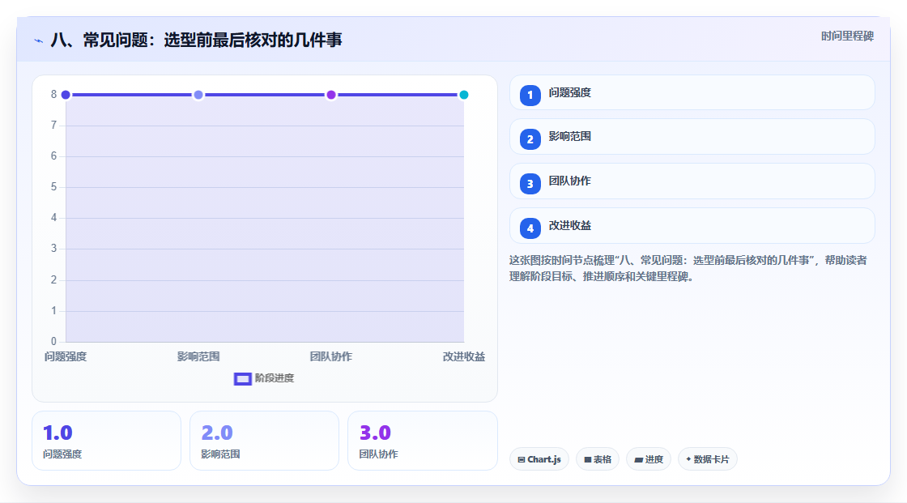Open the 问题强度 list item text
The image size is (907, 503).
pyautogui.click(x=570, y=92)
